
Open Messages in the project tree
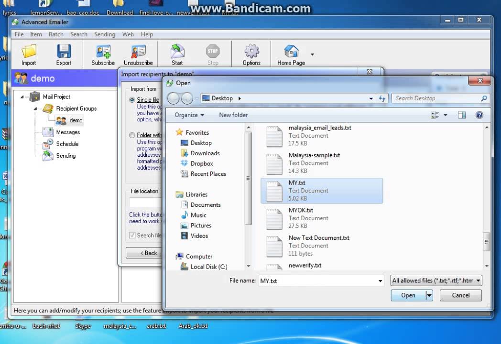[61, 132]
